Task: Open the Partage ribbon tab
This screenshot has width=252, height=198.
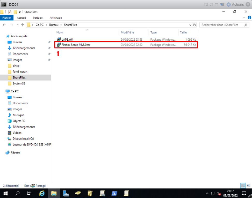Action: [38, 18]
